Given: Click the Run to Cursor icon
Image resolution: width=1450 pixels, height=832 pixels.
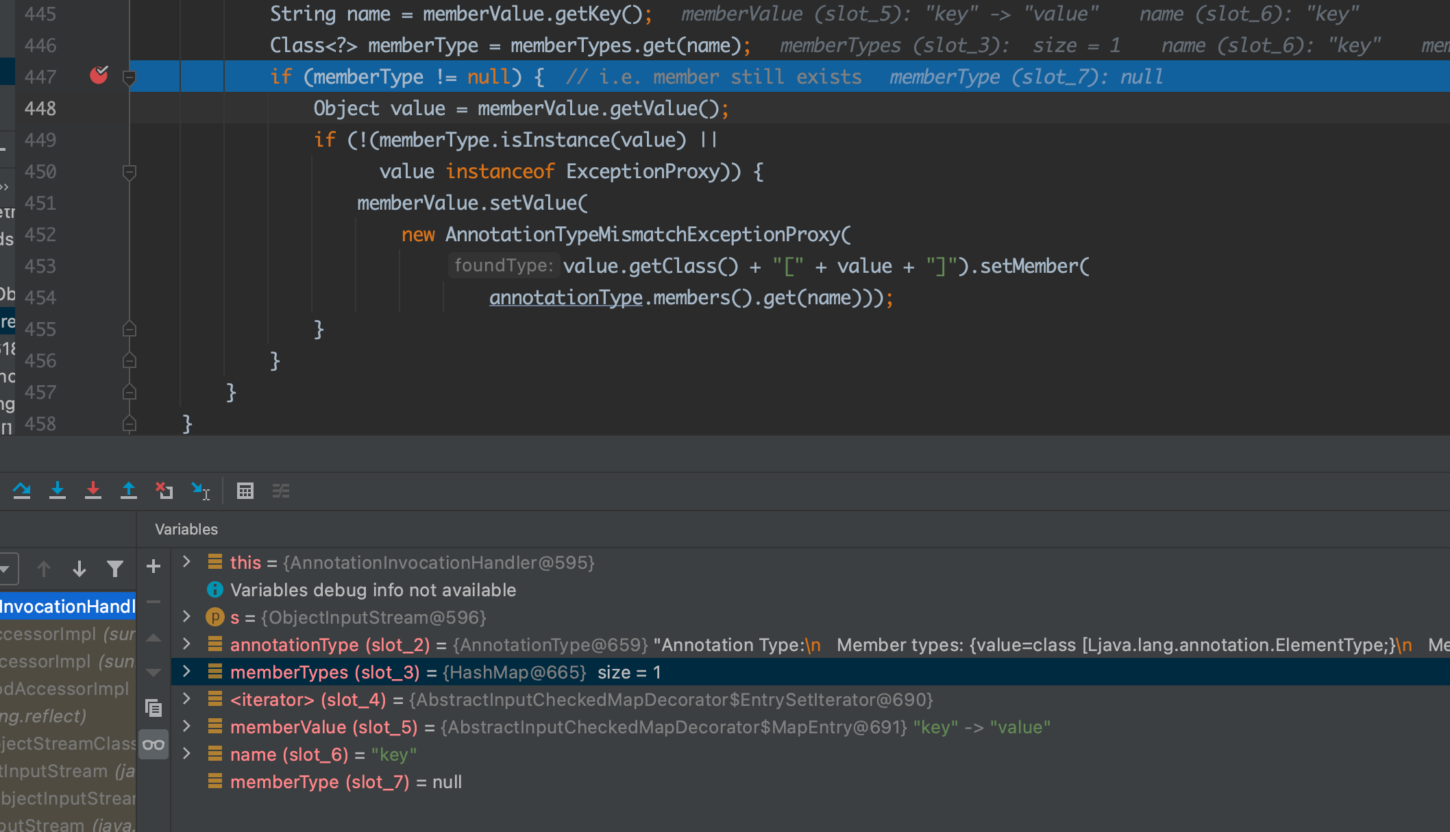Looking at the screenshot, I should click(201, 491).
